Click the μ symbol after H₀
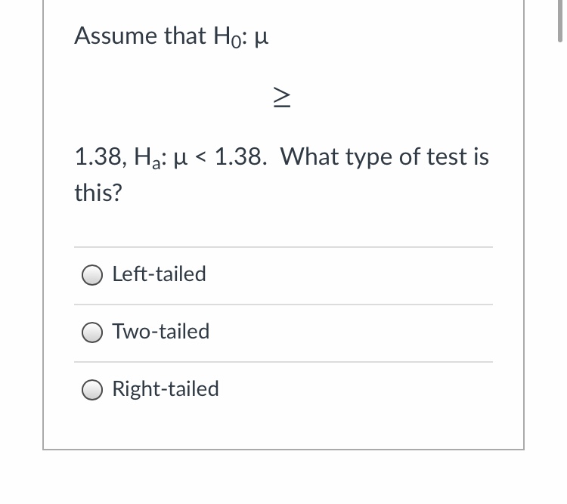 coord(262,38)
